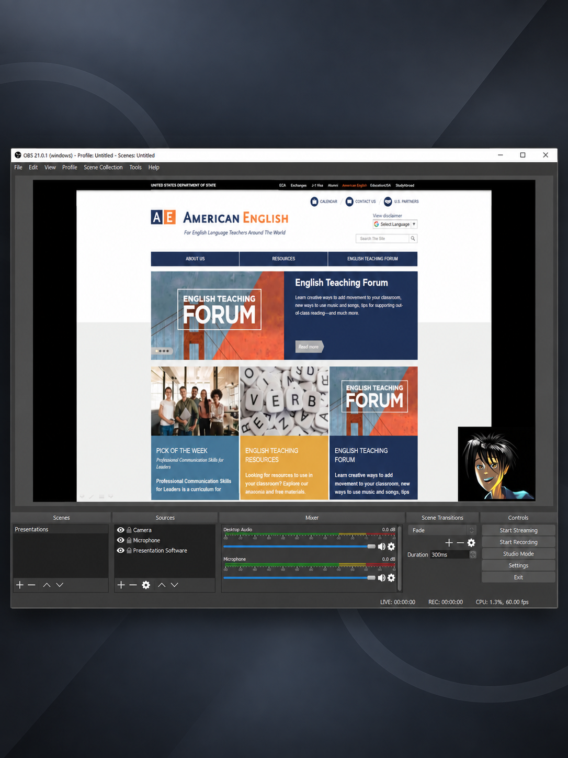Move source down in Sources panel

(175, 585)
